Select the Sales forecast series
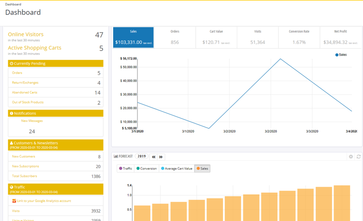This screenshot has width=363, height=221. [x=202, y=168]
